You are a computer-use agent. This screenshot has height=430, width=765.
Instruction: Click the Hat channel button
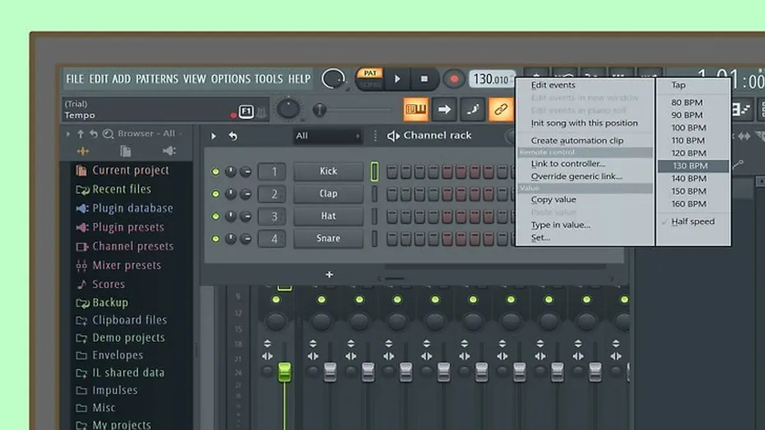point(328,216)
